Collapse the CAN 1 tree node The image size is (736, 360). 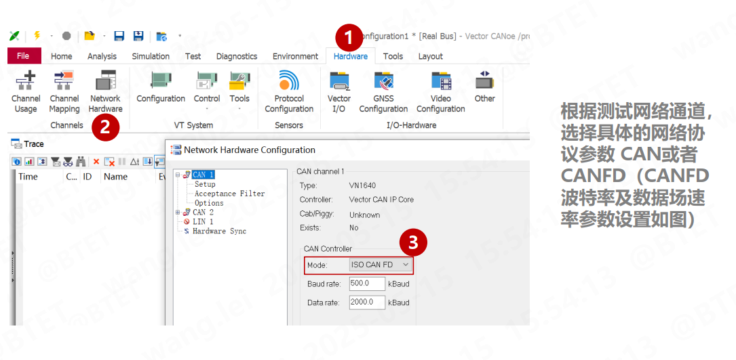(x=178, y=175)
